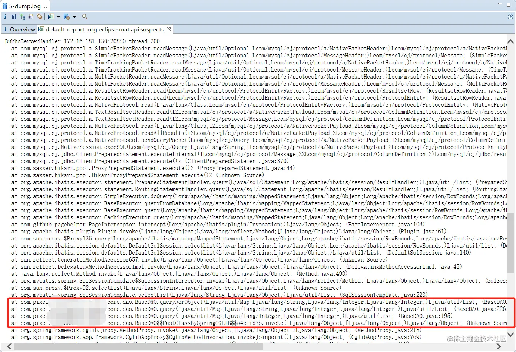Screen dimensions: 516x352
Task: Click the HikariProxyPreparedStatement.execute line
Action: (x=138, y=175)
